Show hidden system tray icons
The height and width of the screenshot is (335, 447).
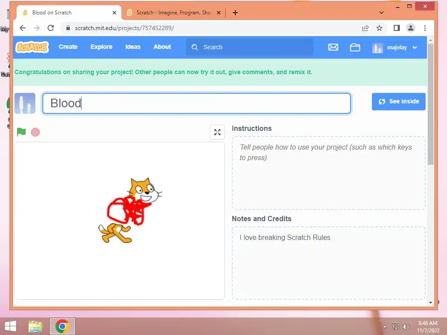pyautogui.click(x=385, y=327)
